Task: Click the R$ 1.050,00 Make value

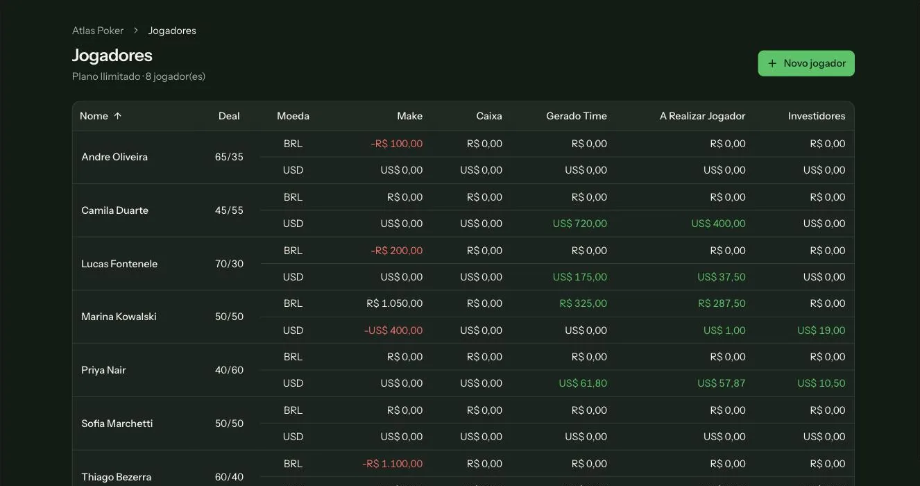Action: [395, 303]
